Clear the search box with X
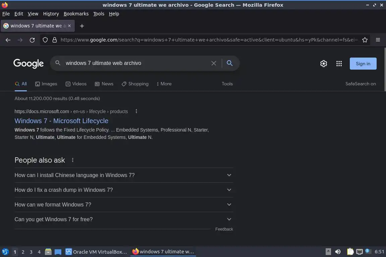This screenshot has width=386, height=257. pos(214,63)
